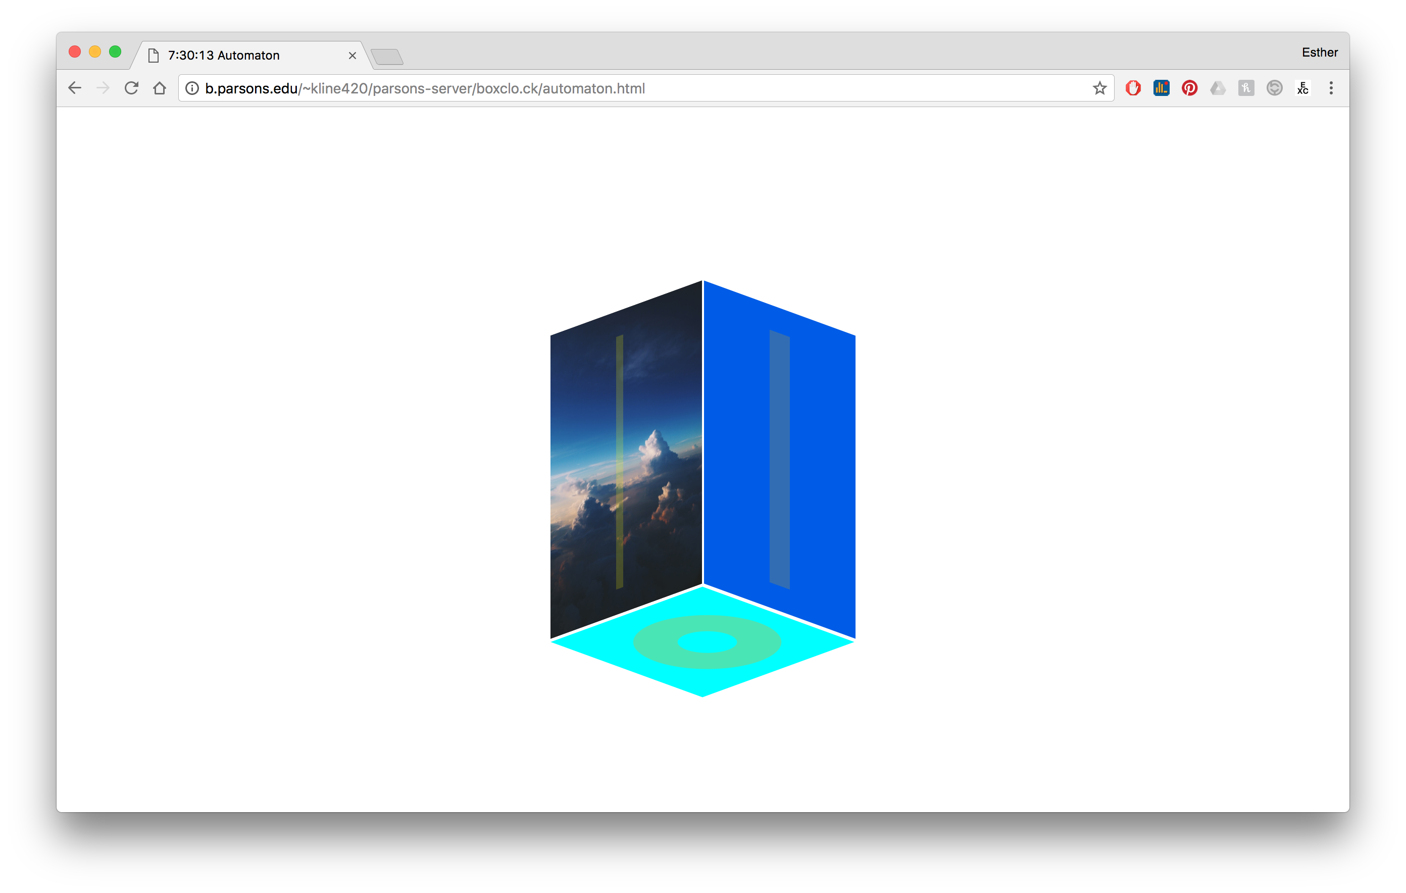Open Chrome's three-dot menu
Screen dimensions: 1406x893
tap(1331, 88)
